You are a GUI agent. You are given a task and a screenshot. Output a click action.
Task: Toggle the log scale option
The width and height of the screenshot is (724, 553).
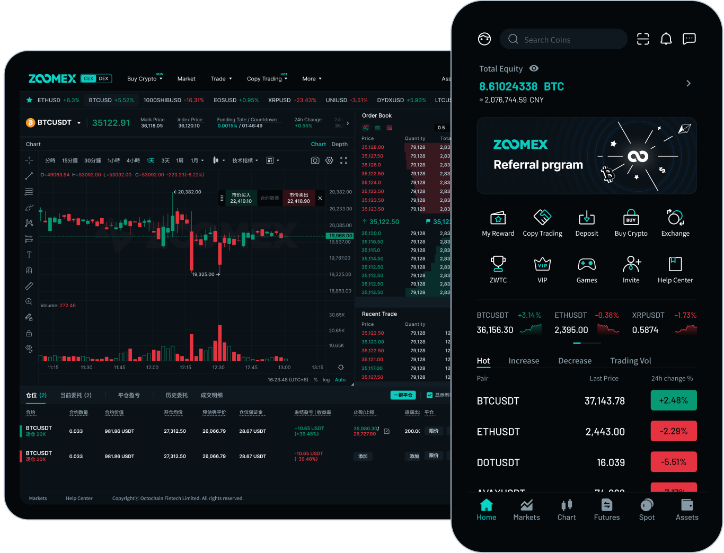pyautogui.click(x=326, y=380)
